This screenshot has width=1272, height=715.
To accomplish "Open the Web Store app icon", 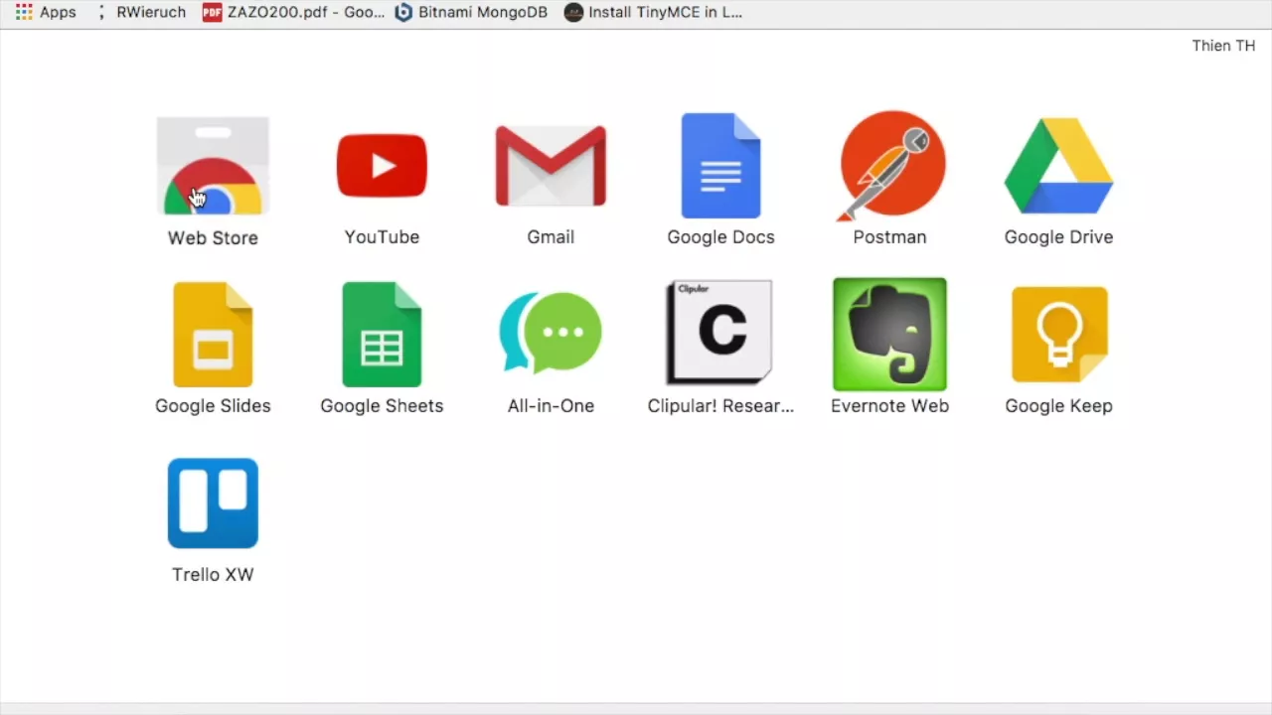I will tap(213, 166).
